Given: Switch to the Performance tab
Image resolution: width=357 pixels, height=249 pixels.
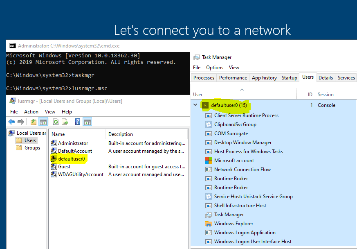Looking at the screenshot, I should click(233, 78).
